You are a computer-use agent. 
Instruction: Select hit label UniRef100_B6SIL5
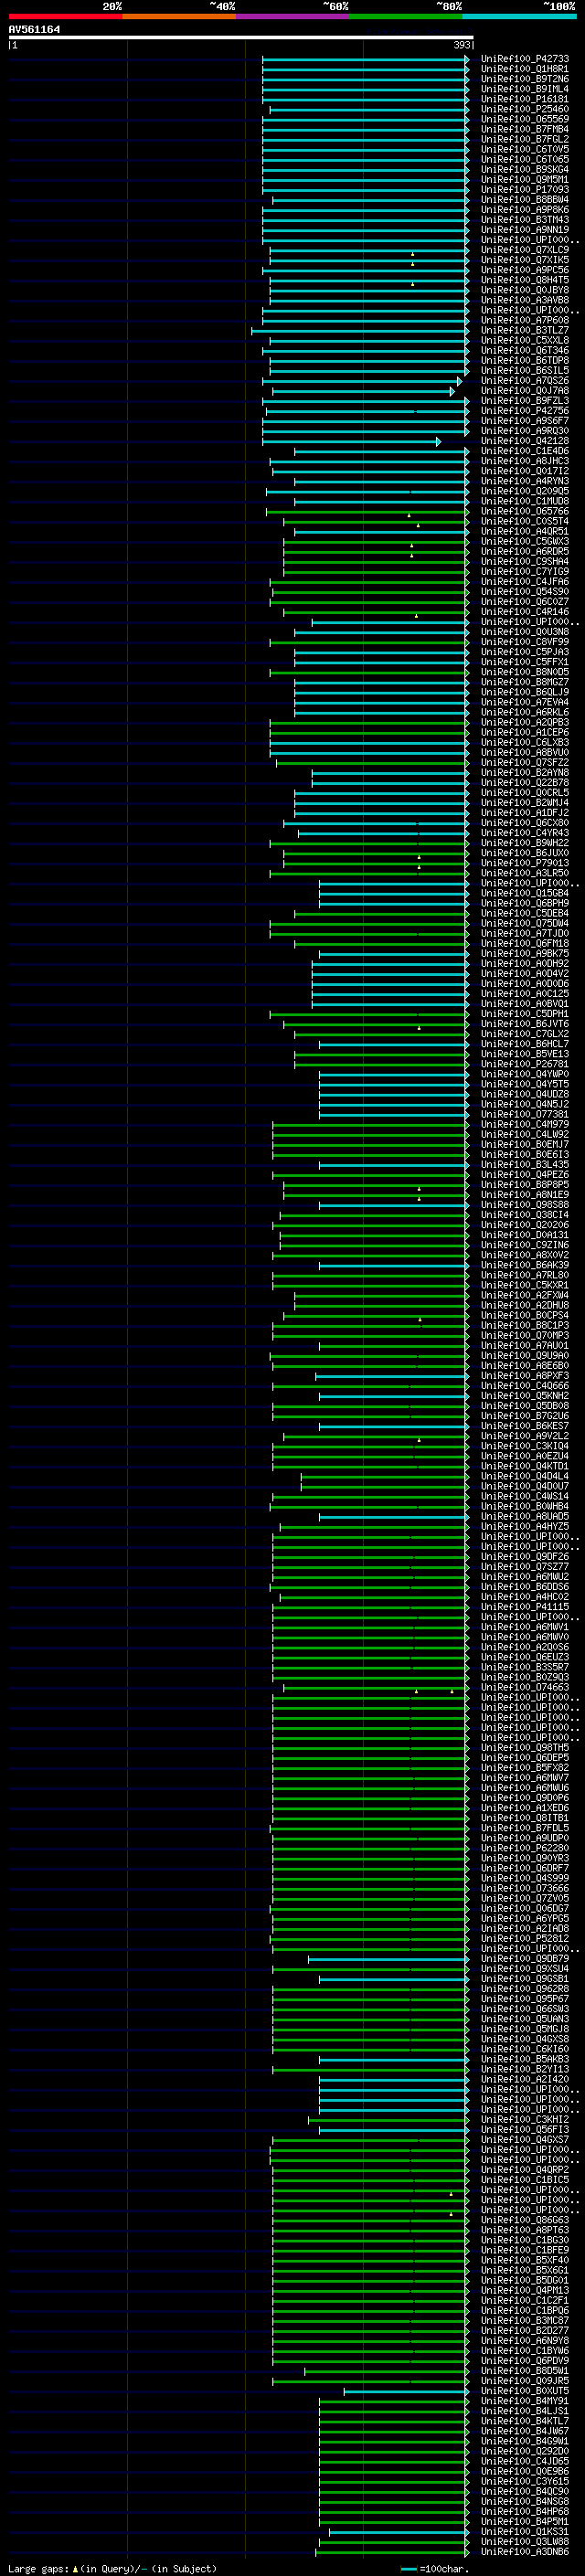[x=524, y=370]
